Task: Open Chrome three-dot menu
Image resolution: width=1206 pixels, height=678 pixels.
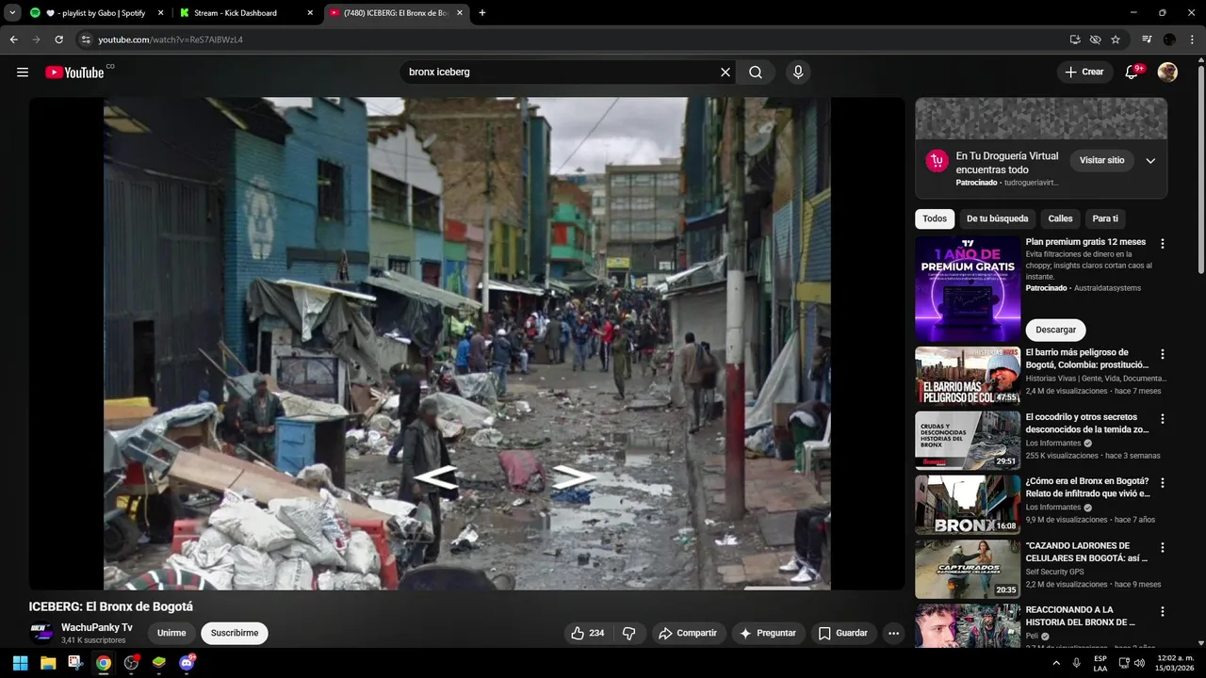Action: pyautogui.click(x=1192, y=40)
